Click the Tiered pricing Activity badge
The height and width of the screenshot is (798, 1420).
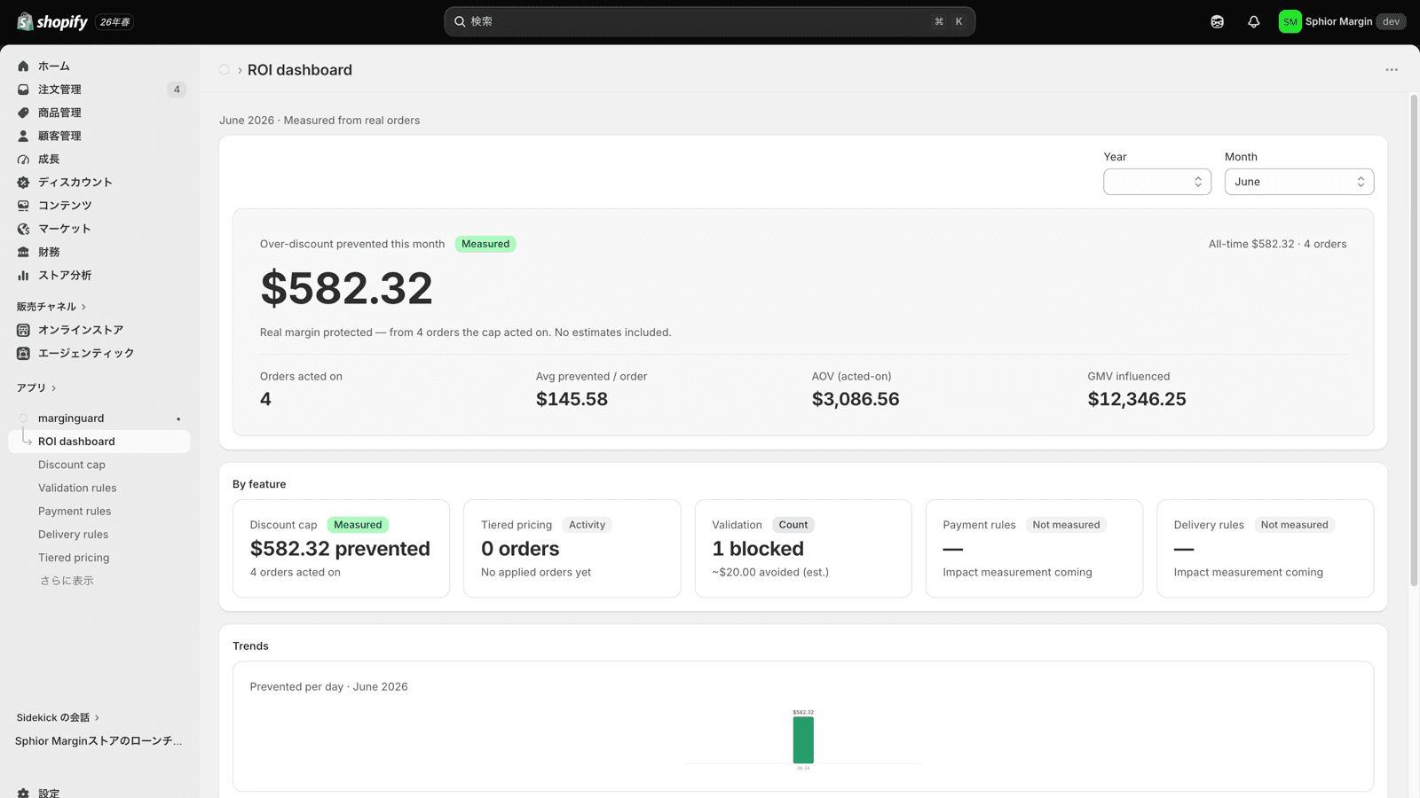pos(587,525)
